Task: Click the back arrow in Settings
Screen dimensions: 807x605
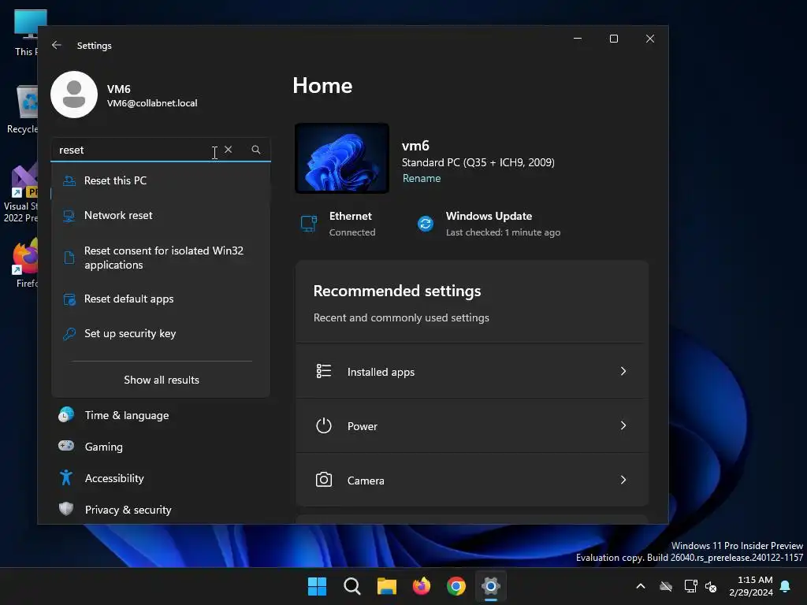Action: tap(57, 45)
